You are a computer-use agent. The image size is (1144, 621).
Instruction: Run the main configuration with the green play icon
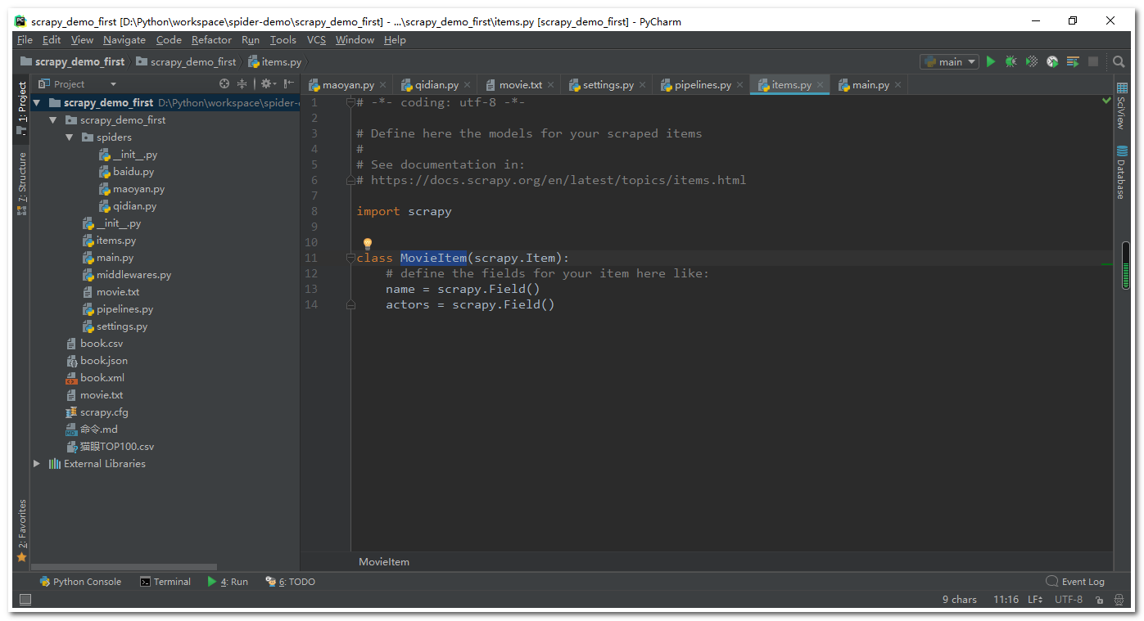coord(991,61)
